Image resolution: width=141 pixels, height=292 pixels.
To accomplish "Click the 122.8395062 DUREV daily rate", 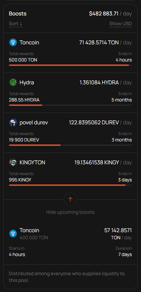I will pos(94,123).
